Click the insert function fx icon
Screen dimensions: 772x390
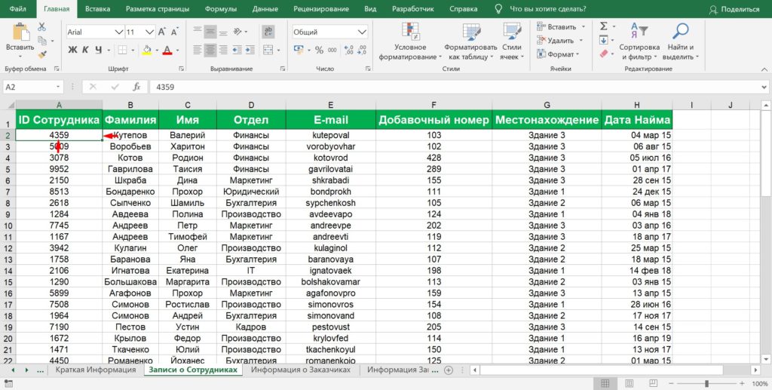point(136,87)
